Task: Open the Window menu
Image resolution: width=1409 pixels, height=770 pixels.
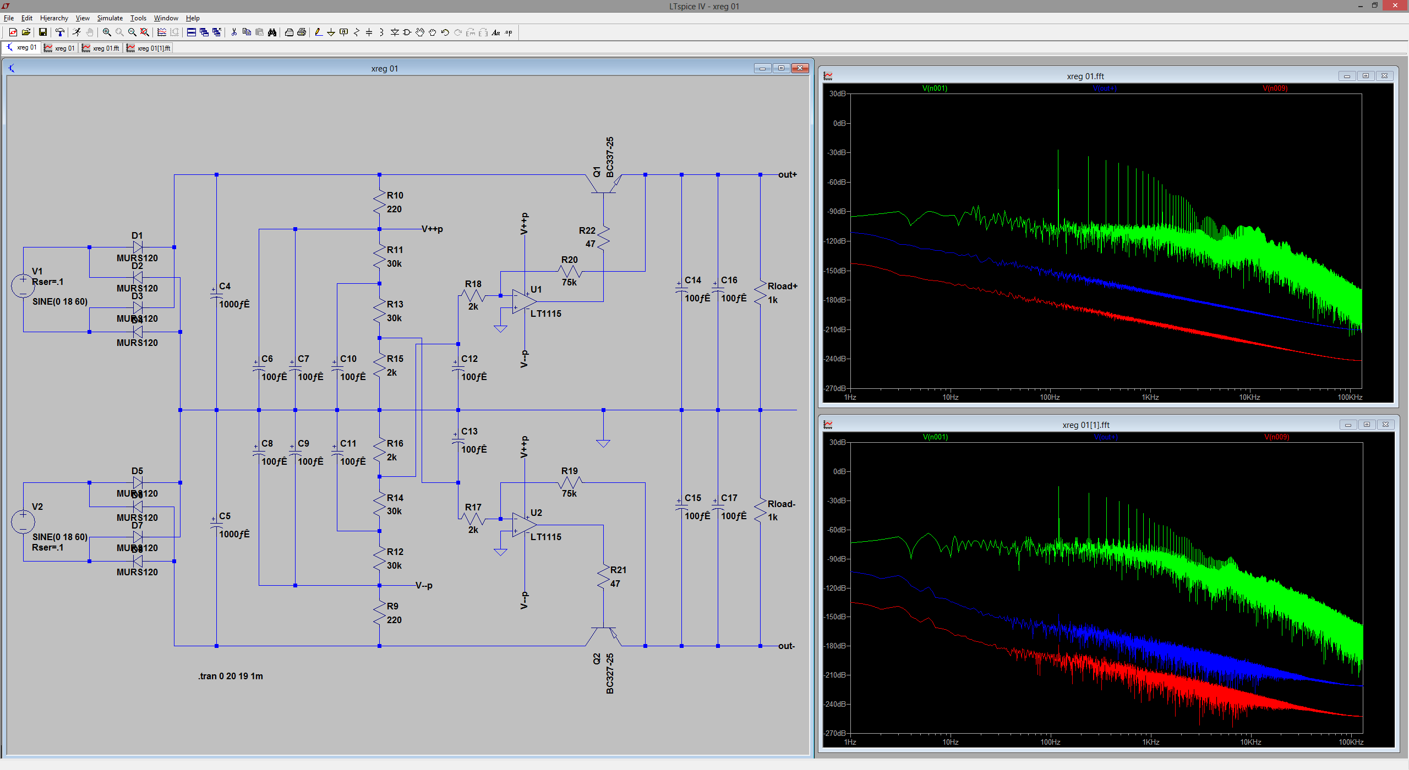Action: click(166, 18)
